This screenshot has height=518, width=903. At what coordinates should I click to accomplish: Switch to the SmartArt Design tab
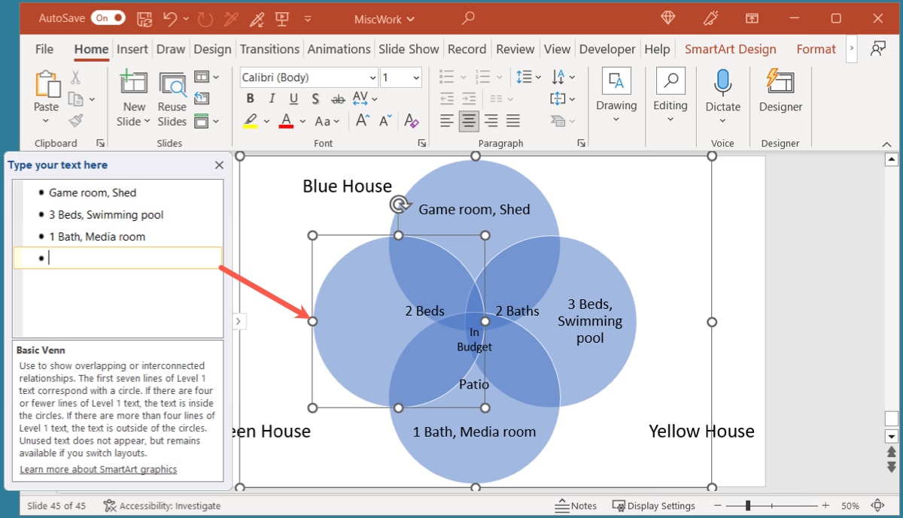pyautogui.click(x=730, y=48)
